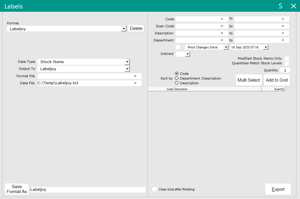Expand the Output To dropdown

127,69
